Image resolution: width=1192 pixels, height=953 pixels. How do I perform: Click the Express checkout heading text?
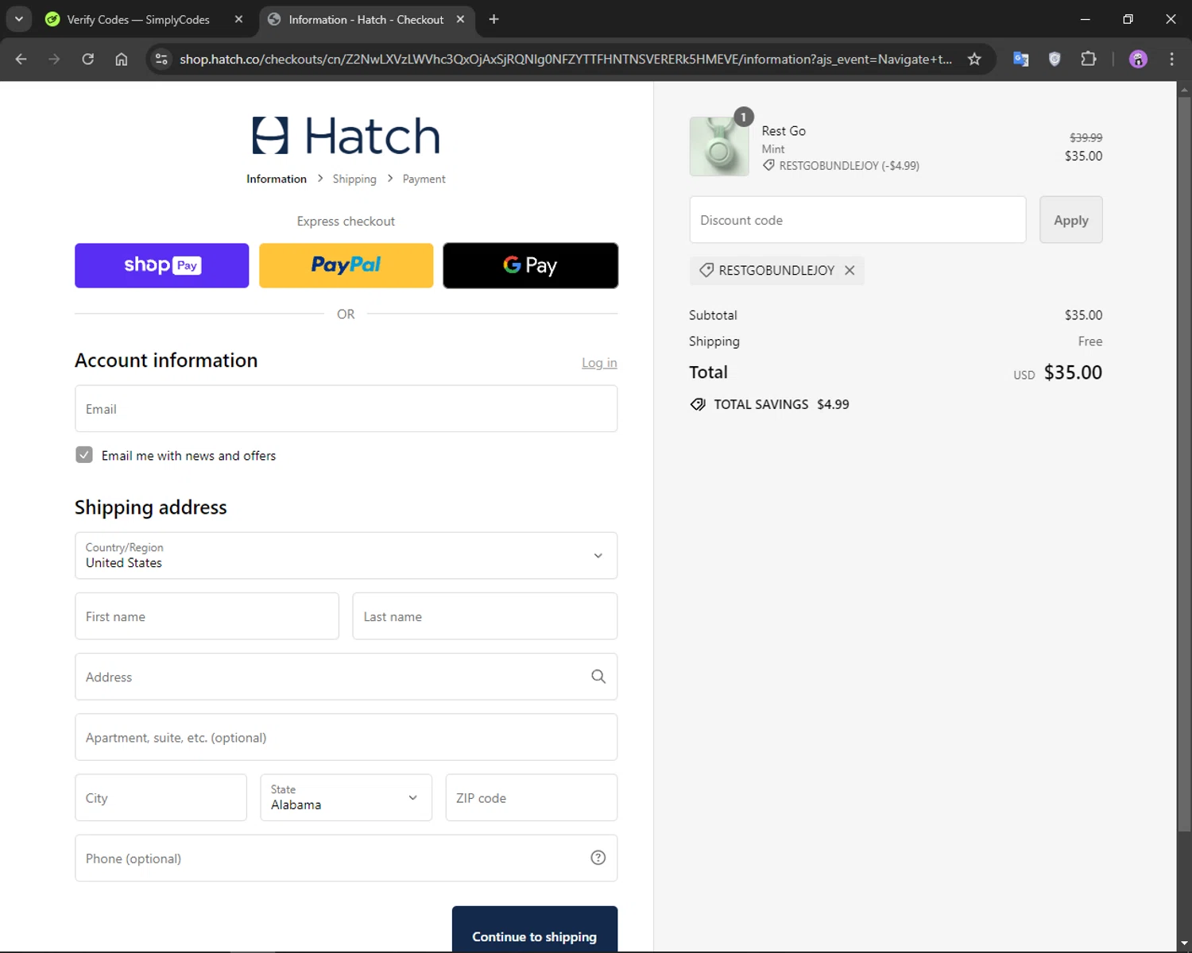(x=346, y=221)
